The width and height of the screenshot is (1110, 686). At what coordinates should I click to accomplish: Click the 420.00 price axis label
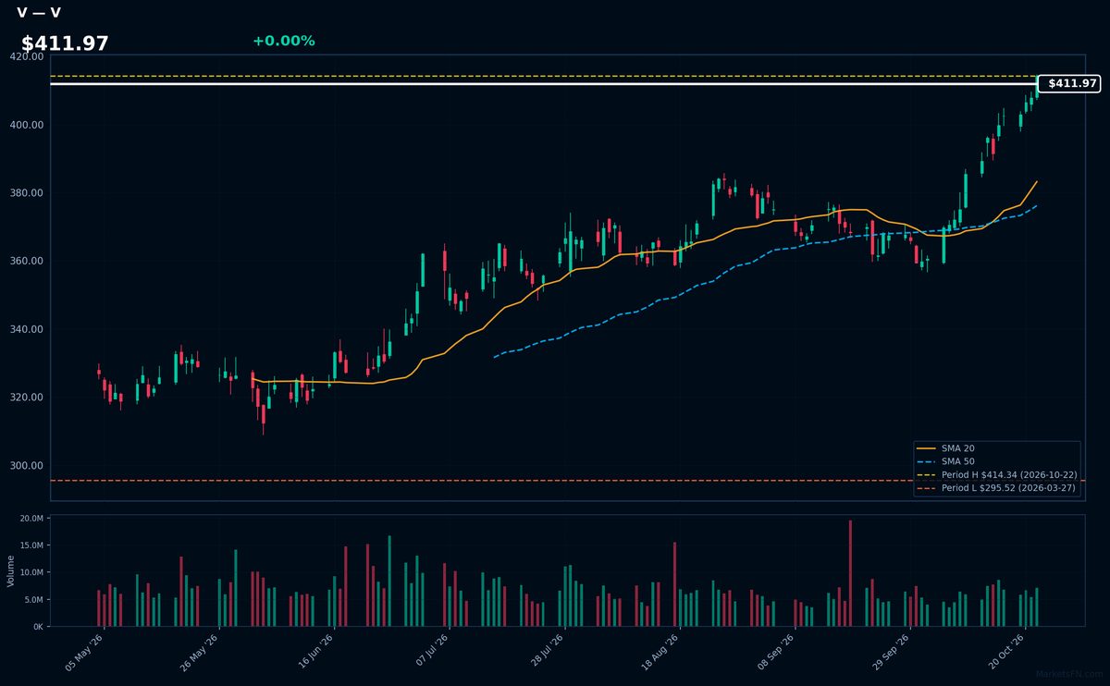click(27, 56)
